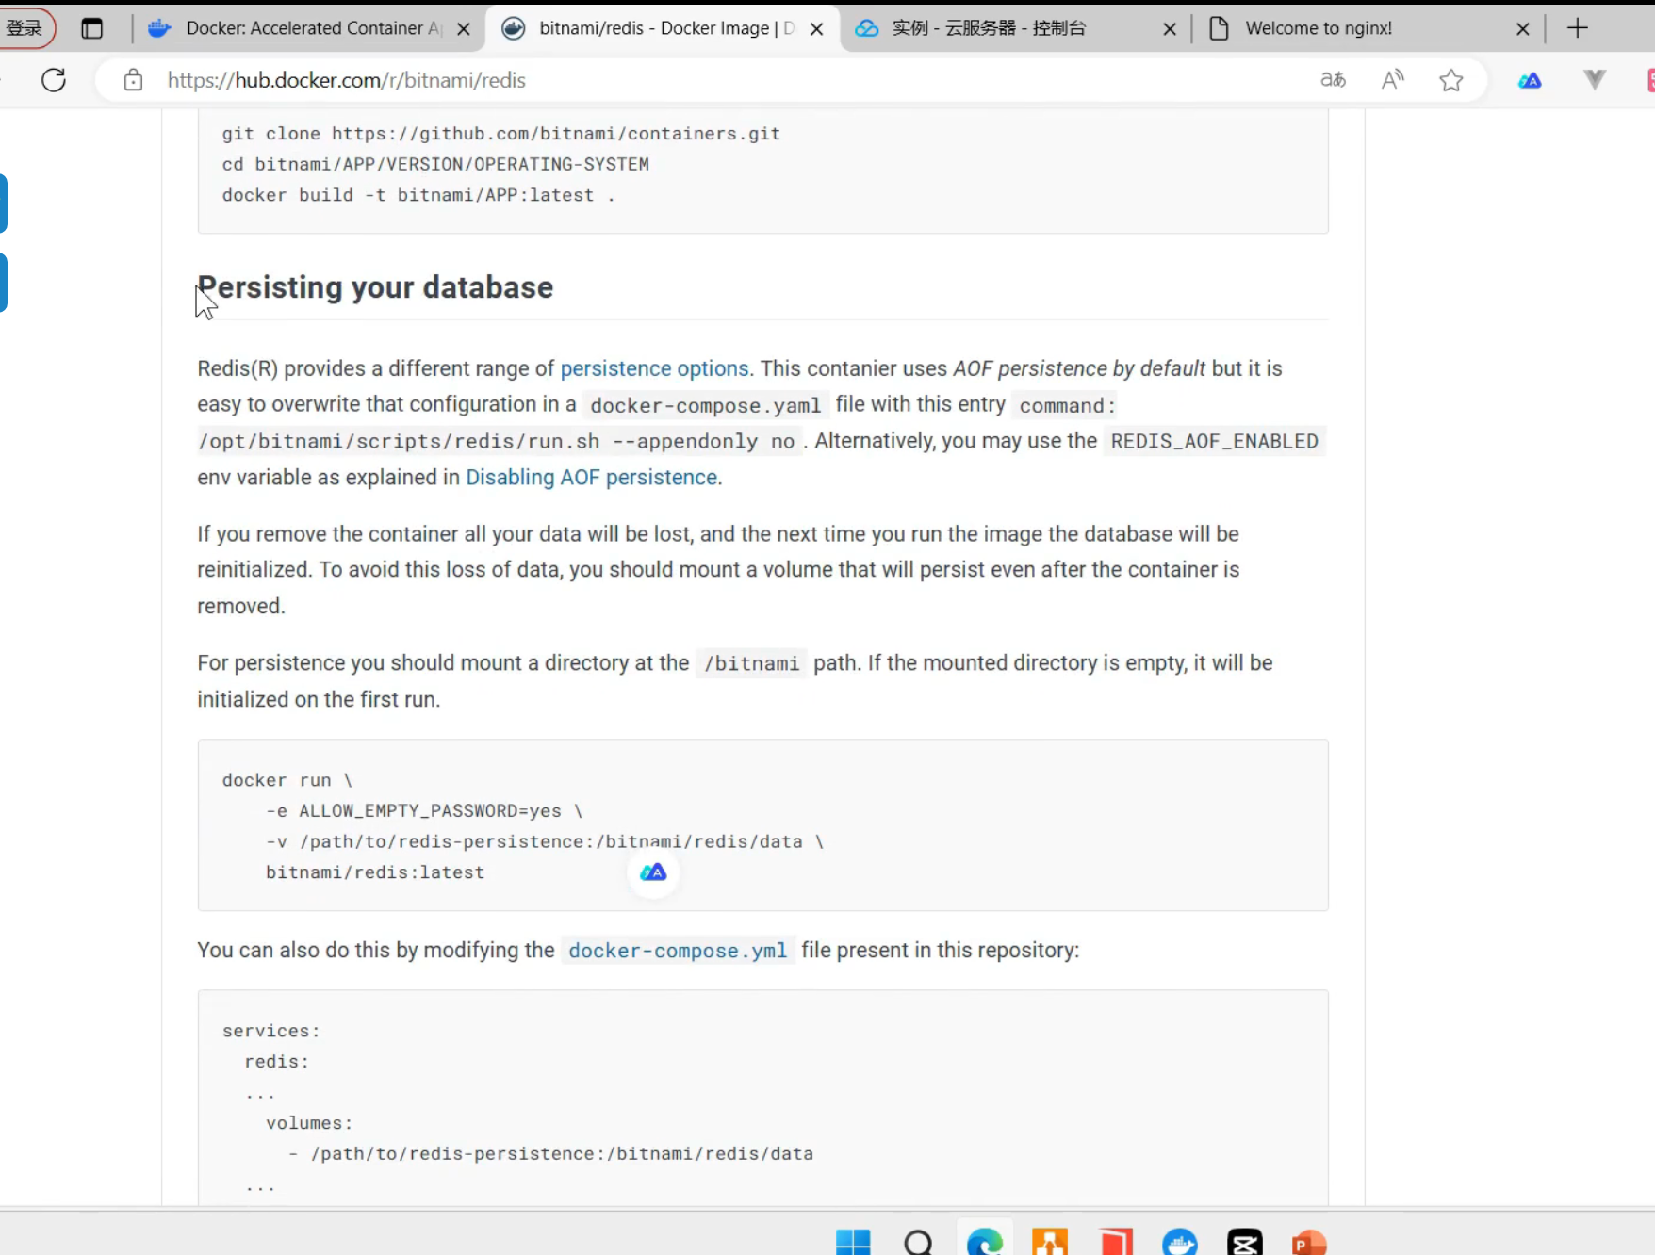Click the cd bitnami/APP/VERSION/OPERATING-SYSTEM line
Screen dimensions: 1655x1255
click(435, 165)
